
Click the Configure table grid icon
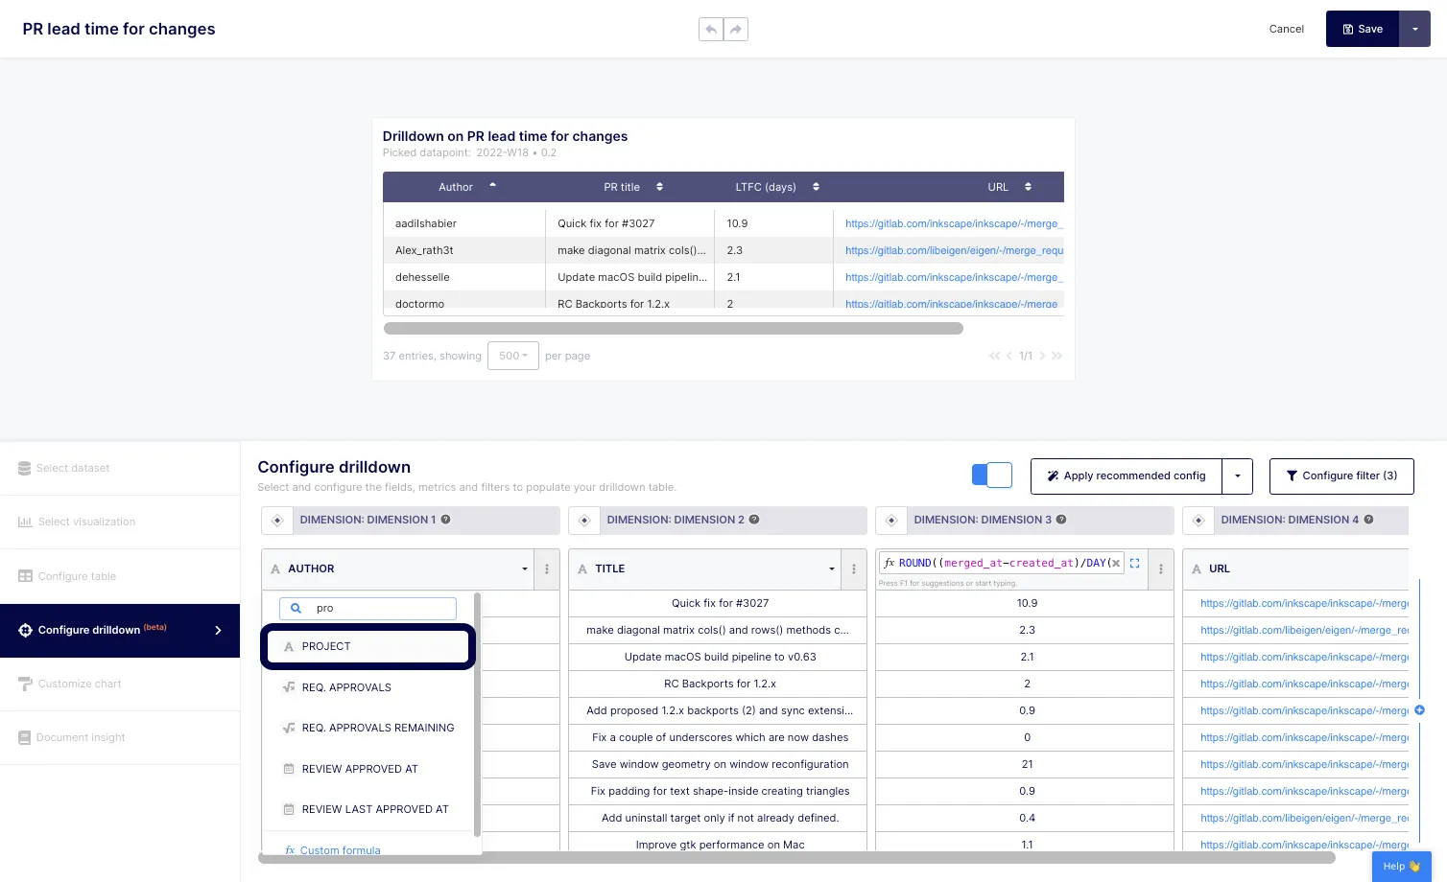24,575
